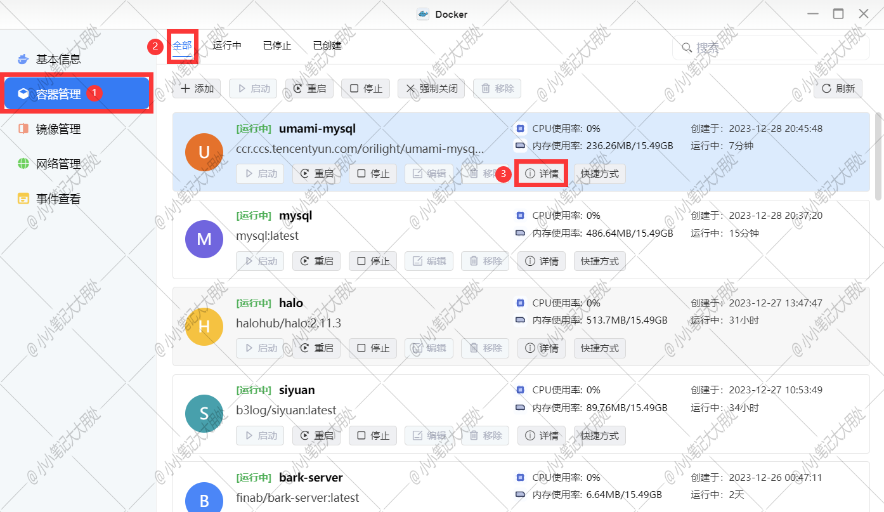Click the ccr.ccs.tencentyun.com image path text
Screen dimensions: 884x512
(x=360, y=149)
